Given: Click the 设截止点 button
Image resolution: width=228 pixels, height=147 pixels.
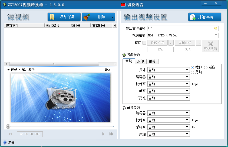Looking at the screenshot, I should point(185,43).
